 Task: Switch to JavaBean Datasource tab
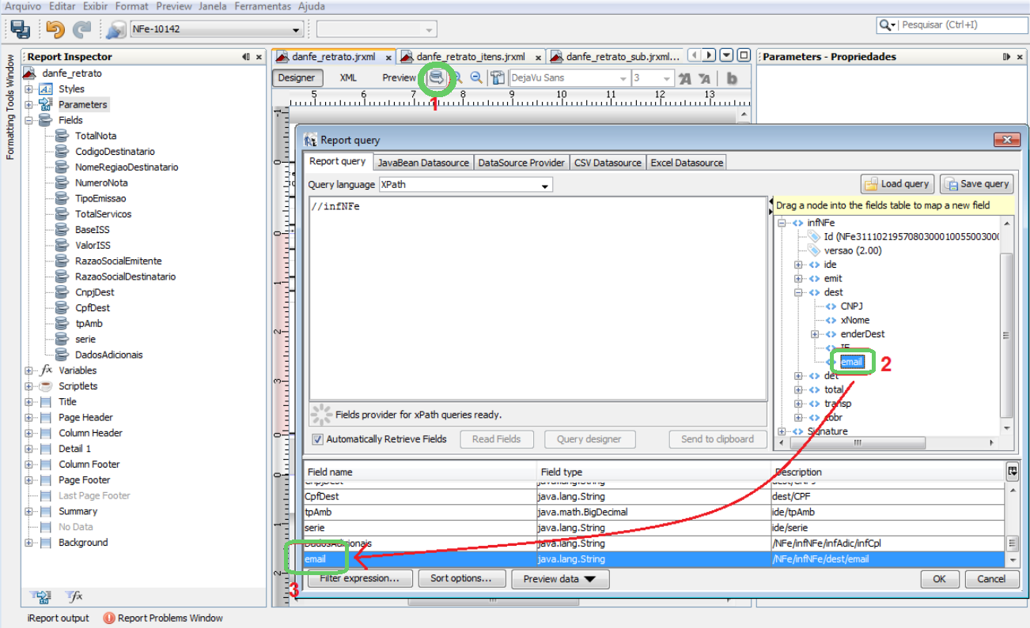(422, 162)
